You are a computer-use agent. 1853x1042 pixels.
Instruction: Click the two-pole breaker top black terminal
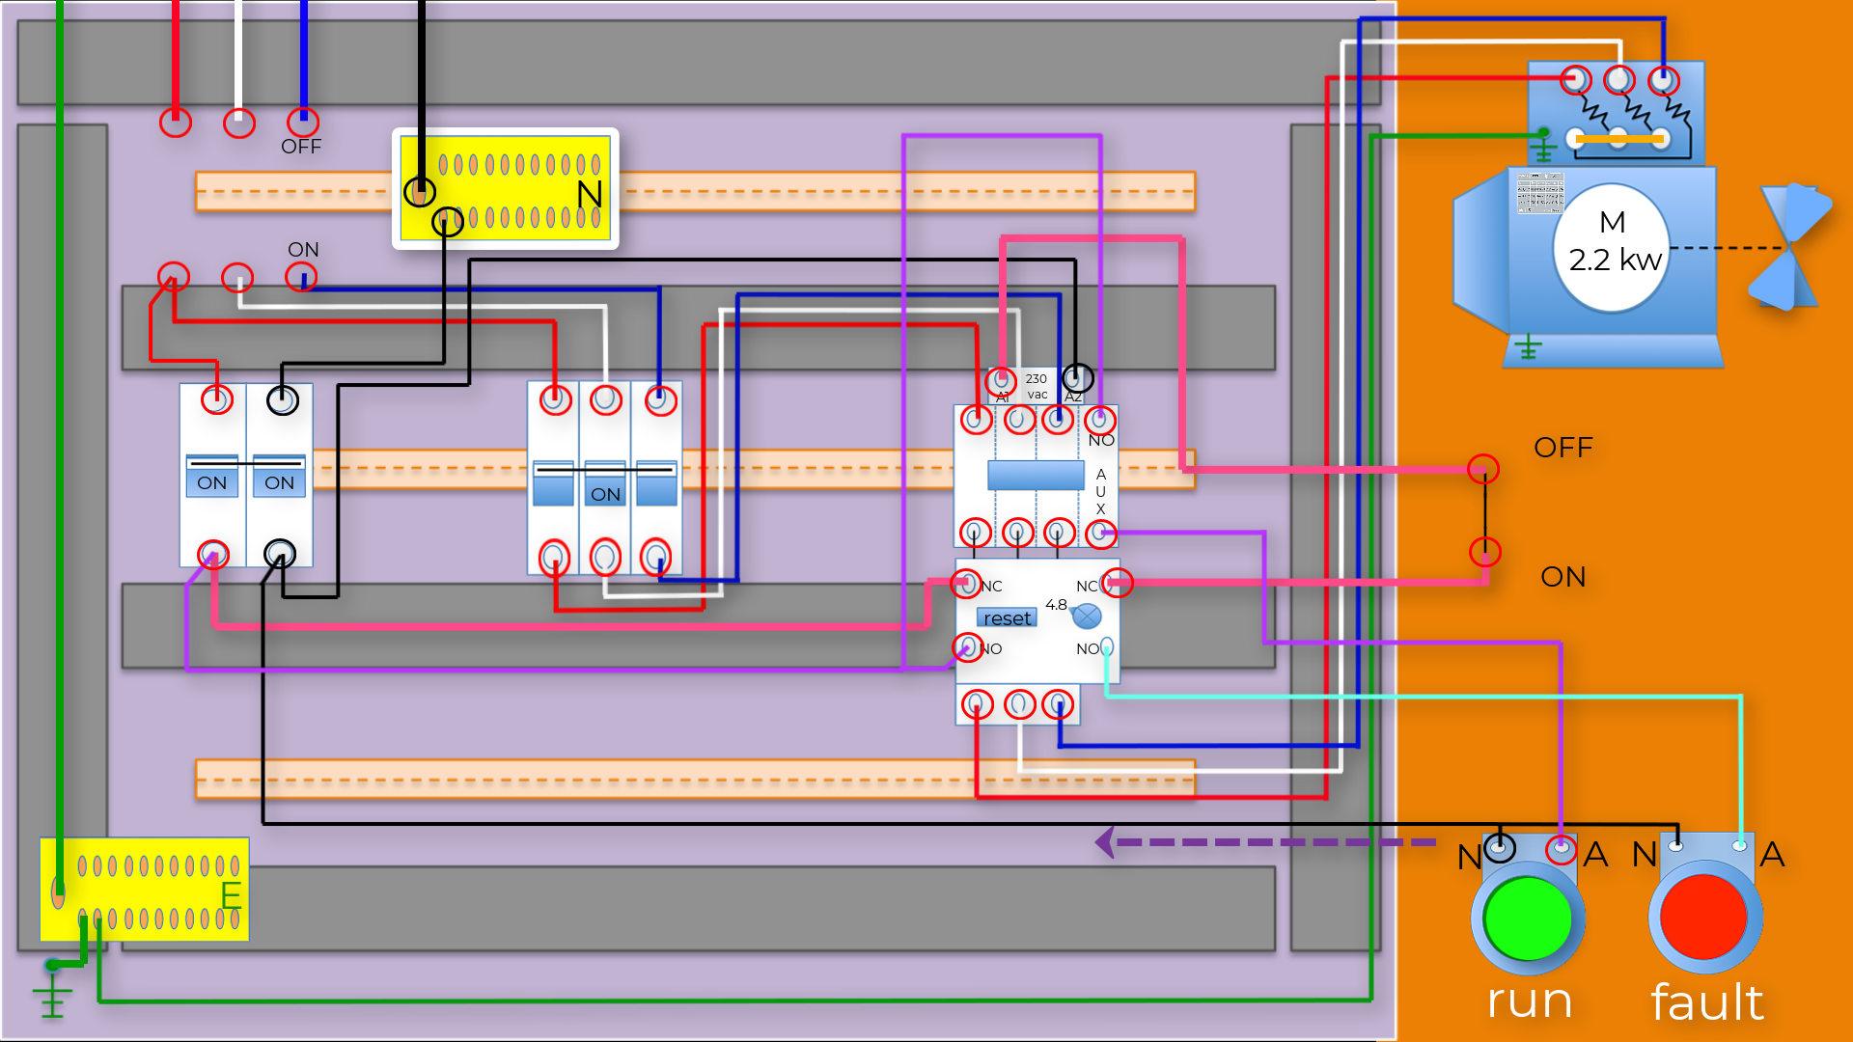click(282, 399)
